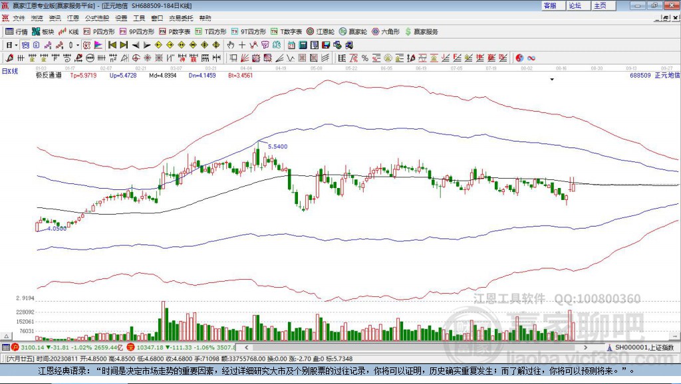Switch to the K线 chart view
Viewport: 681px width, 384px height.
68,32
